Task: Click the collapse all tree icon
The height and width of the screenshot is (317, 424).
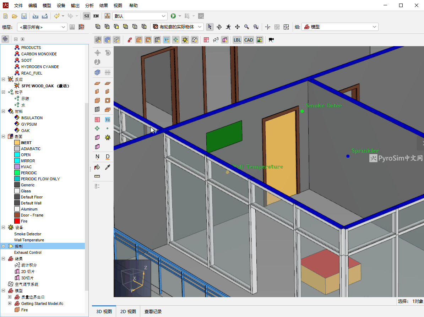Action: pyautogui.click(x=16, y=39)
